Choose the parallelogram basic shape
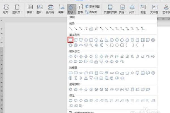This screenshot has height=113, width=170. (x=76, y=40)
